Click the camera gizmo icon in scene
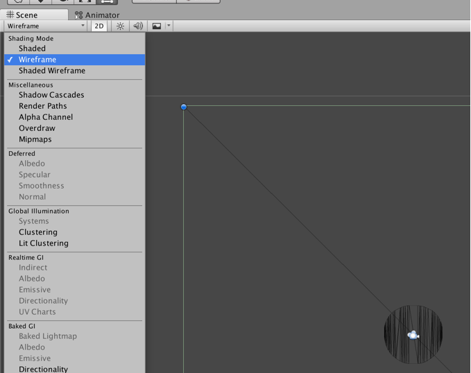Image resolution: width=471 pixels, height=373 pixels. coord(413,335)
